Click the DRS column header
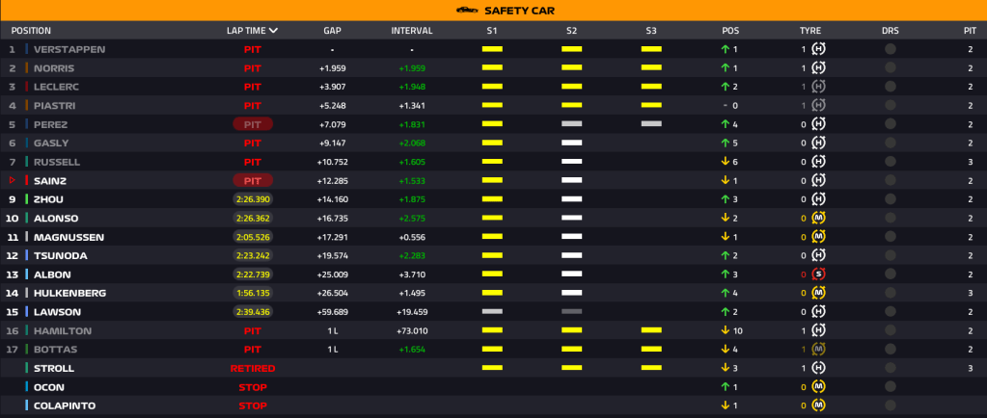This screenshot has width=987, height=418. (x=891, y=30)
